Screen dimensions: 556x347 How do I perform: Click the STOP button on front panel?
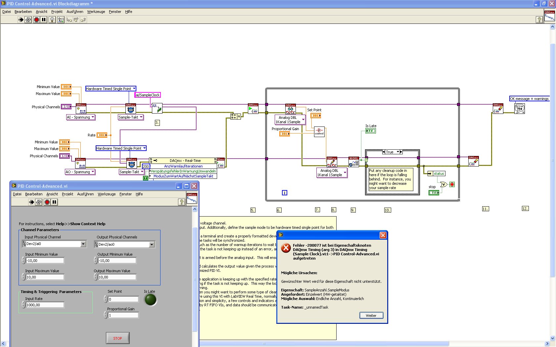[117, 338]
